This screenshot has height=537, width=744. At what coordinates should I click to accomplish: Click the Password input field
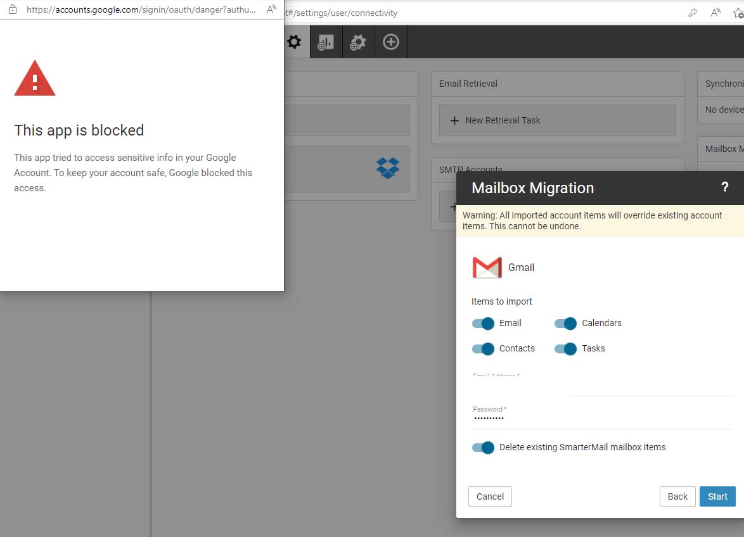point(601,419)
